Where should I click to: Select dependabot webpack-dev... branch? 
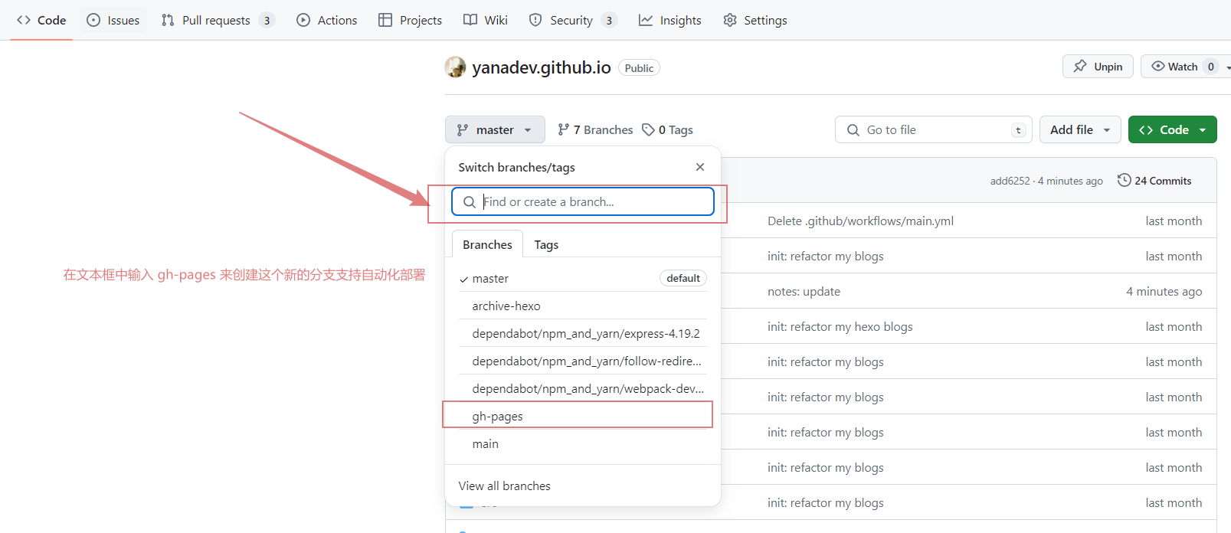pos(583,388)
